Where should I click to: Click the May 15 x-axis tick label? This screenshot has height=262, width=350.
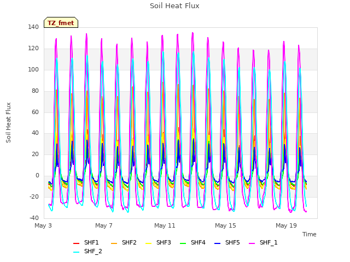pyautogui.click(x=225, y=225)
